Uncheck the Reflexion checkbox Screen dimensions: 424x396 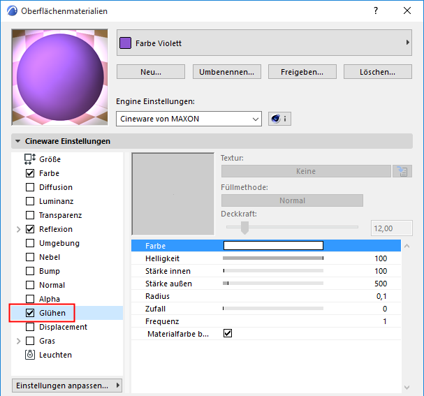pyautogui.click(x=30, y=229)
